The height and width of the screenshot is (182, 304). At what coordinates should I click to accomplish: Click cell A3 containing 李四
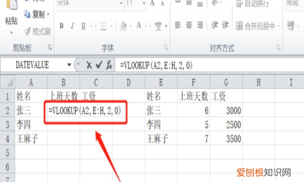pos(31,124)
